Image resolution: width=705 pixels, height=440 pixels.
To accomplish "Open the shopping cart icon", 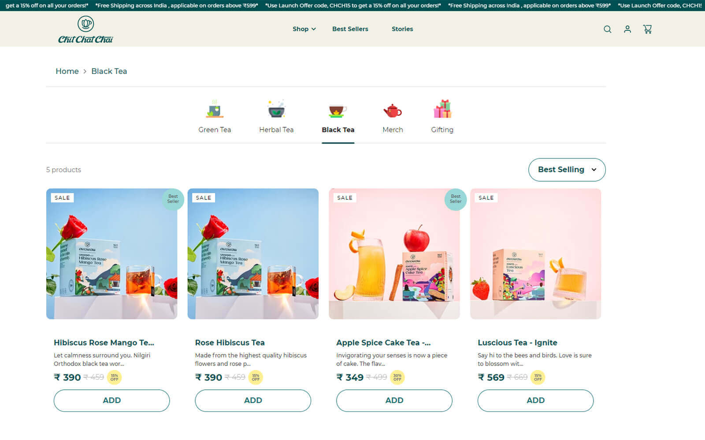I will pos(647,29).
